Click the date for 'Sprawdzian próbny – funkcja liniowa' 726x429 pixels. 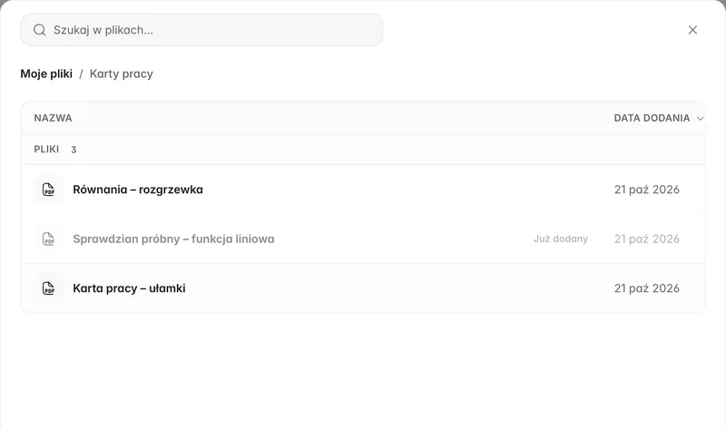(647, 239)
